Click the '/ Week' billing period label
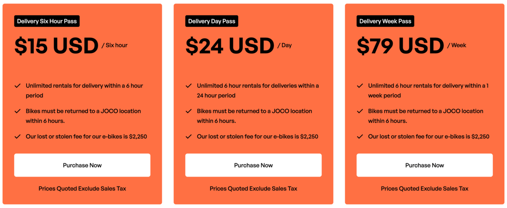 pyautogui.click(x=456, y=46)
